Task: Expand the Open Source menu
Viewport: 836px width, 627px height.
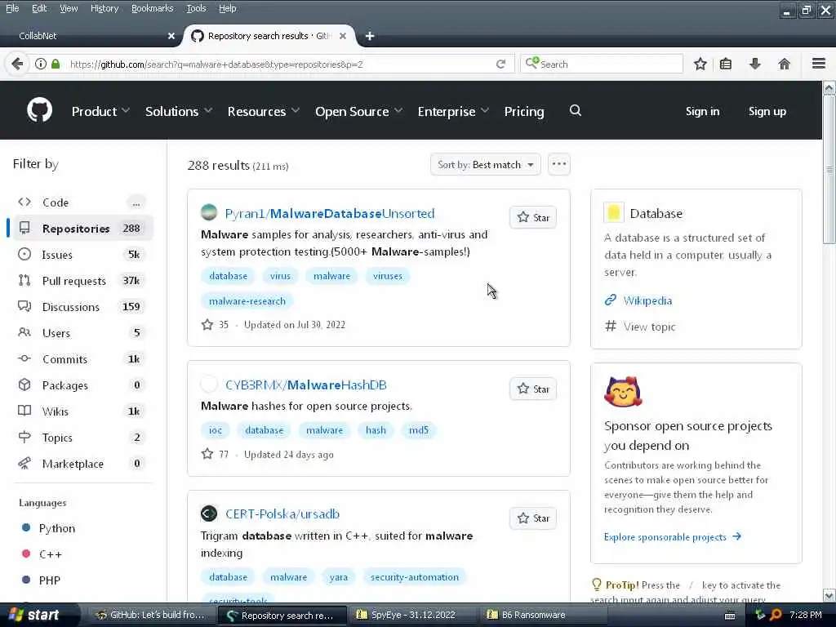Action: (x=358, y=111)
